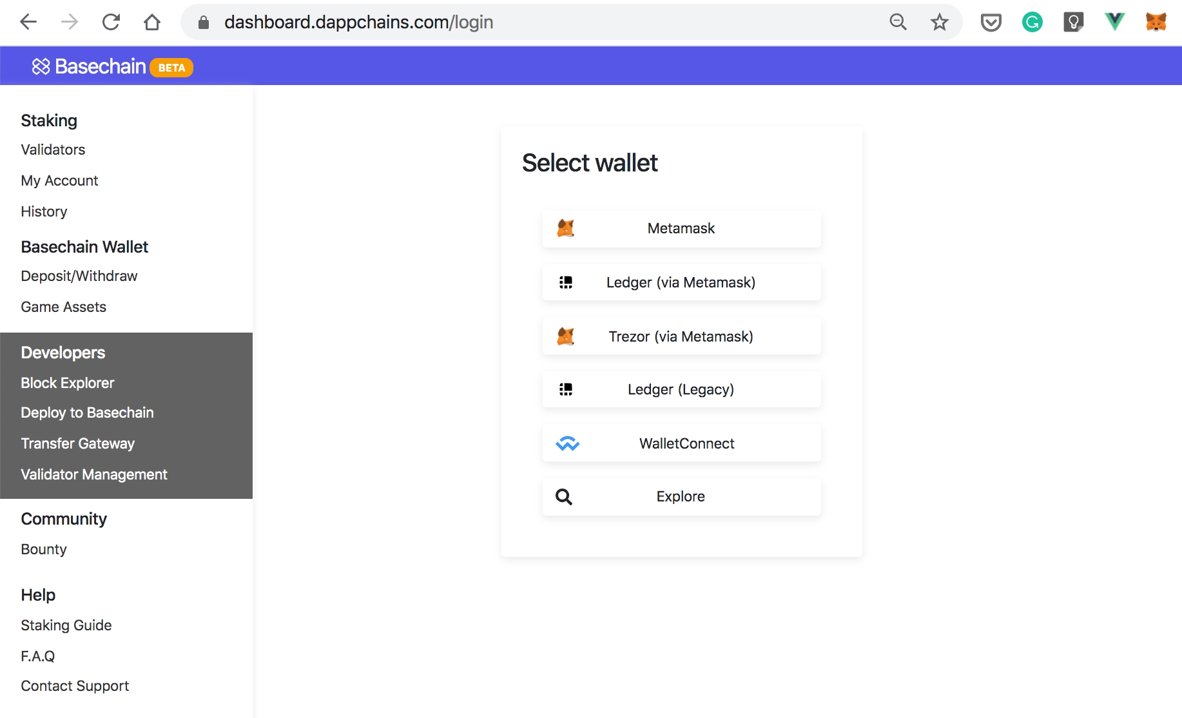Go to browser home page icon

tap(152, 23)
